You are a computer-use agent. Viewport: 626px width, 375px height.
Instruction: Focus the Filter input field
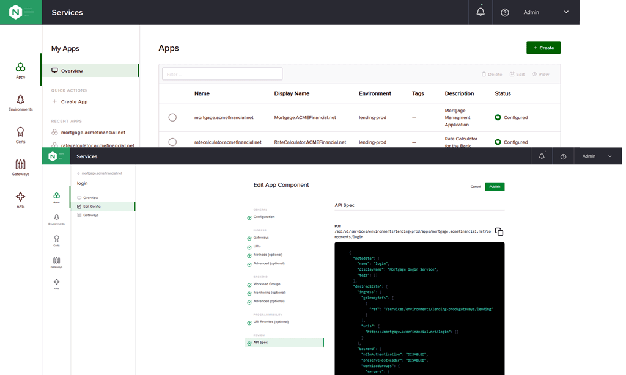(222, 74)
